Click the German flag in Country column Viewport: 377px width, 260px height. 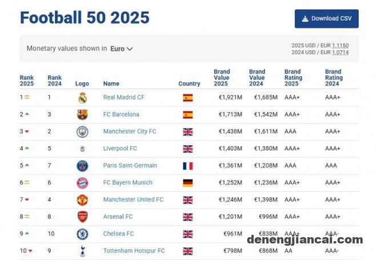click(x=188, y=183)
